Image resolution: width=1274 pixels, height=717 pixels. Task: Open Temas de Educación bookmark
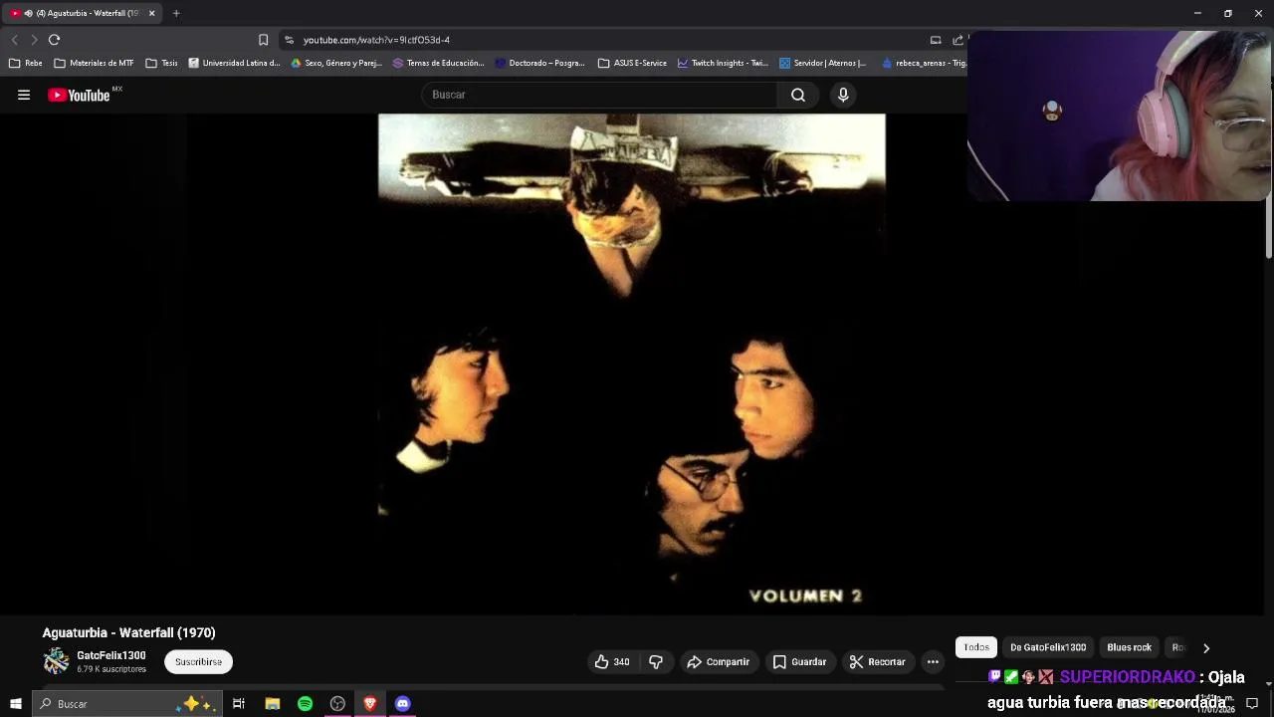(438, 63)
